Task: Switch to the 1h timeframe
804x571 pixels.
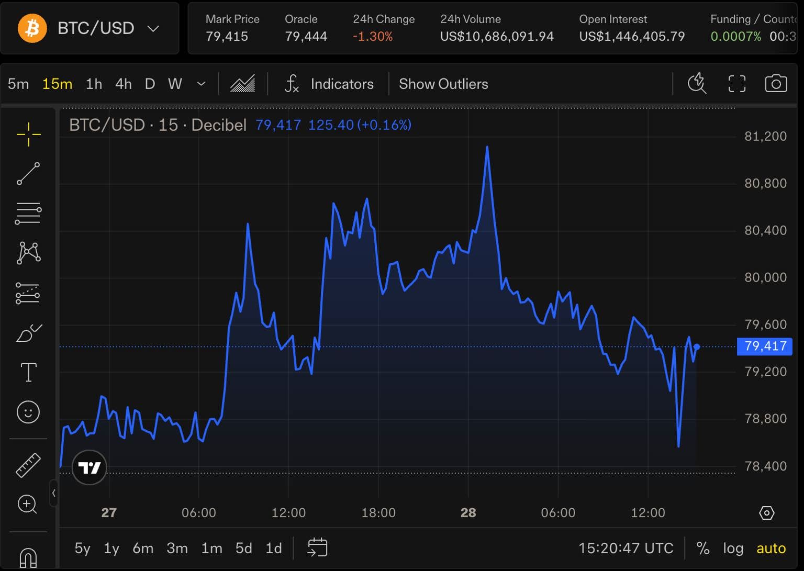Action: pos(94,84)
